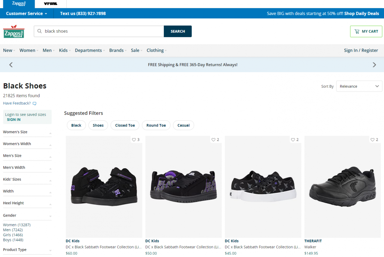Switch to the VRSNL tab
The width and height of the screenshot is (384, 257).
pos(50,4)
